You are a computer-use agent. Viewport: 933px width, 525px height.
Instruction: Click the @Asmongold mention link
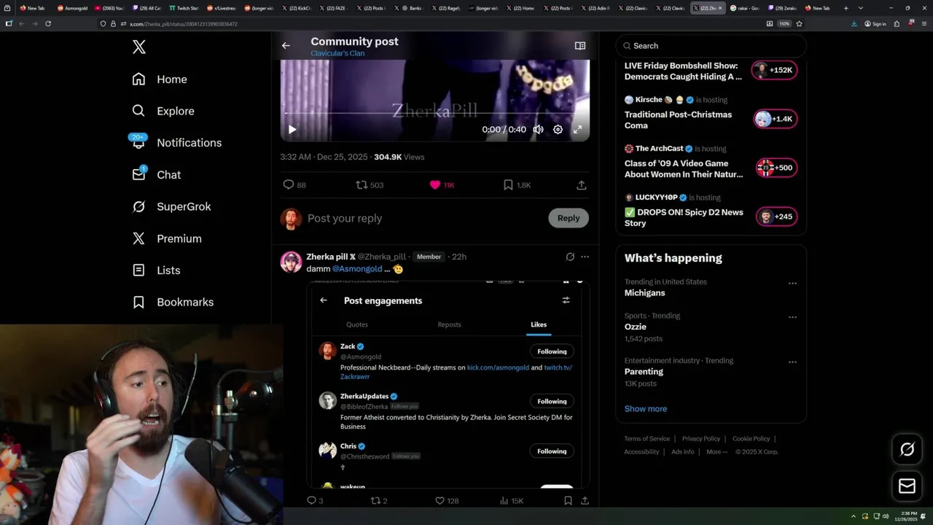pos(357,269)
